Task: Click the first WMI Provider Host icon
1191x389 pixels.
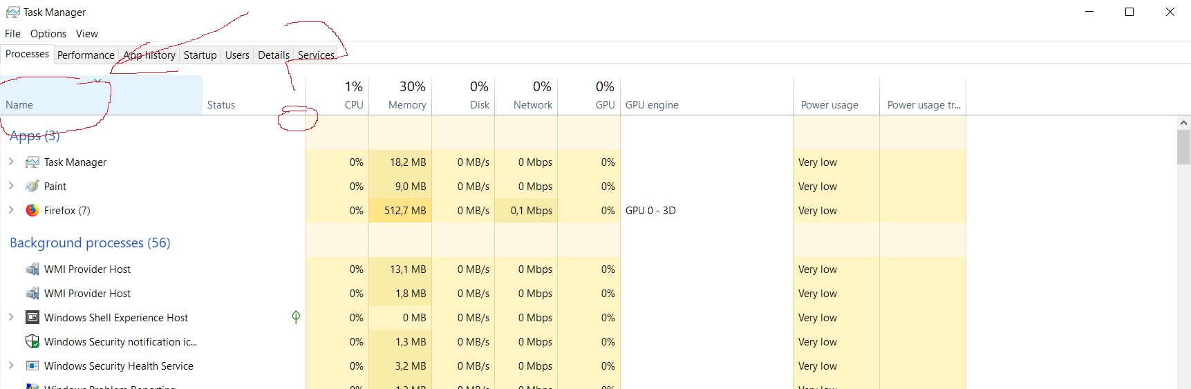Action: tap(32, 269)
